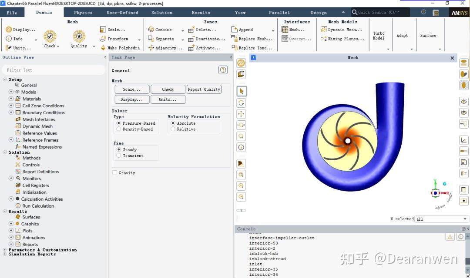This screenshot has width=470, height=278.
Task: Click inside the Filter Text field
Action: 52,69
